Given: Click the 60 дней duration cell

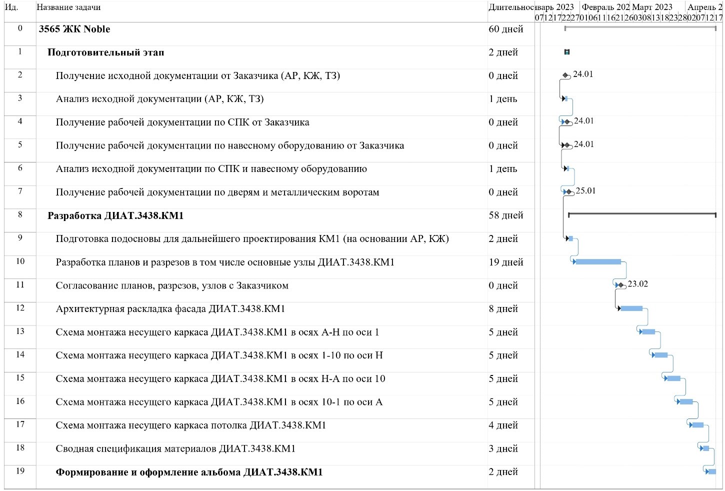Looking at the screenshot, I should tap(505, 29).
